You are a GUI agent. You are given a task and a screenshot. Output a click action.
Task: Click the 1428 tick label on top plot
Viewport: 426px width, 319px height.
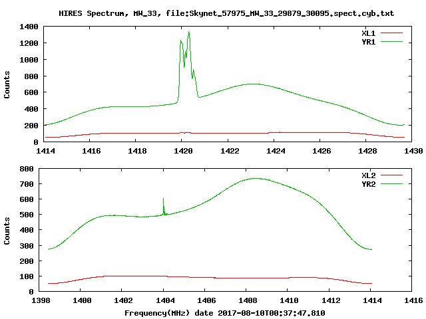pos(367,151)
